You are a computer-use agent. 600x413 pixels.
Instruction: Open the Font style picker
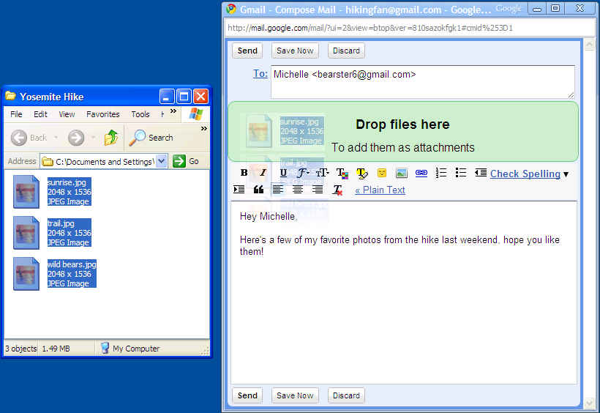[303, 173]
